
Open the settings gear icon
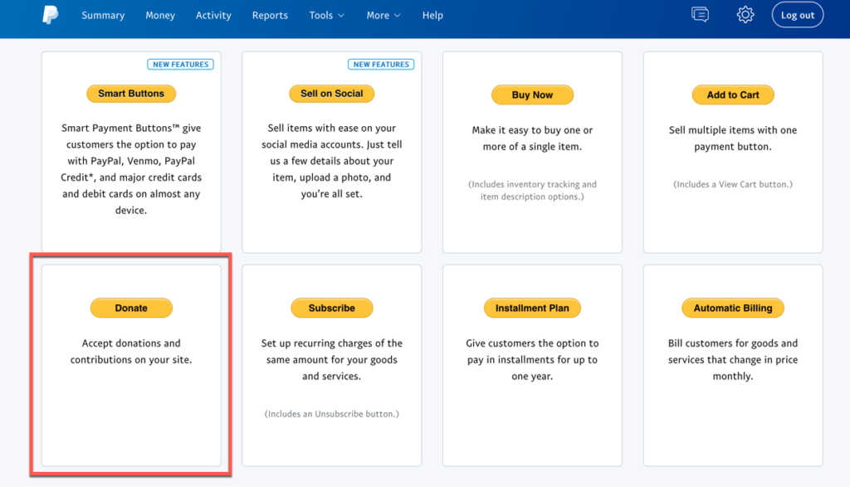pos(745,15)
